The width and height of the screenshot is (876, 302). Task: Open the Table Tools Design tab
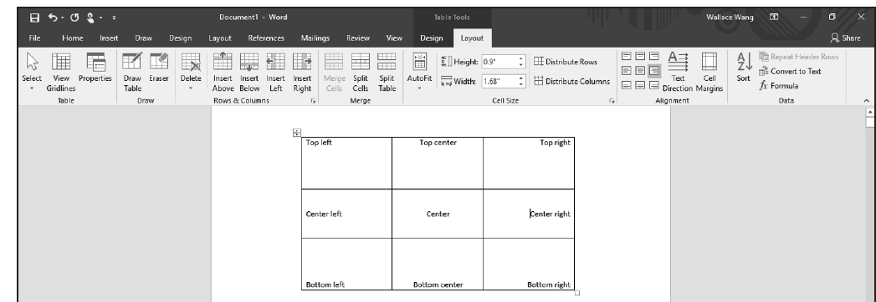[x=431, y=38]
